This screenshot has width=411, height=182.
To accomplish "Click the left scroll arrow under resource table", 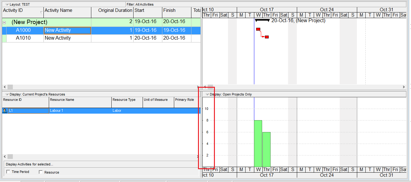I will coord(4,156).
